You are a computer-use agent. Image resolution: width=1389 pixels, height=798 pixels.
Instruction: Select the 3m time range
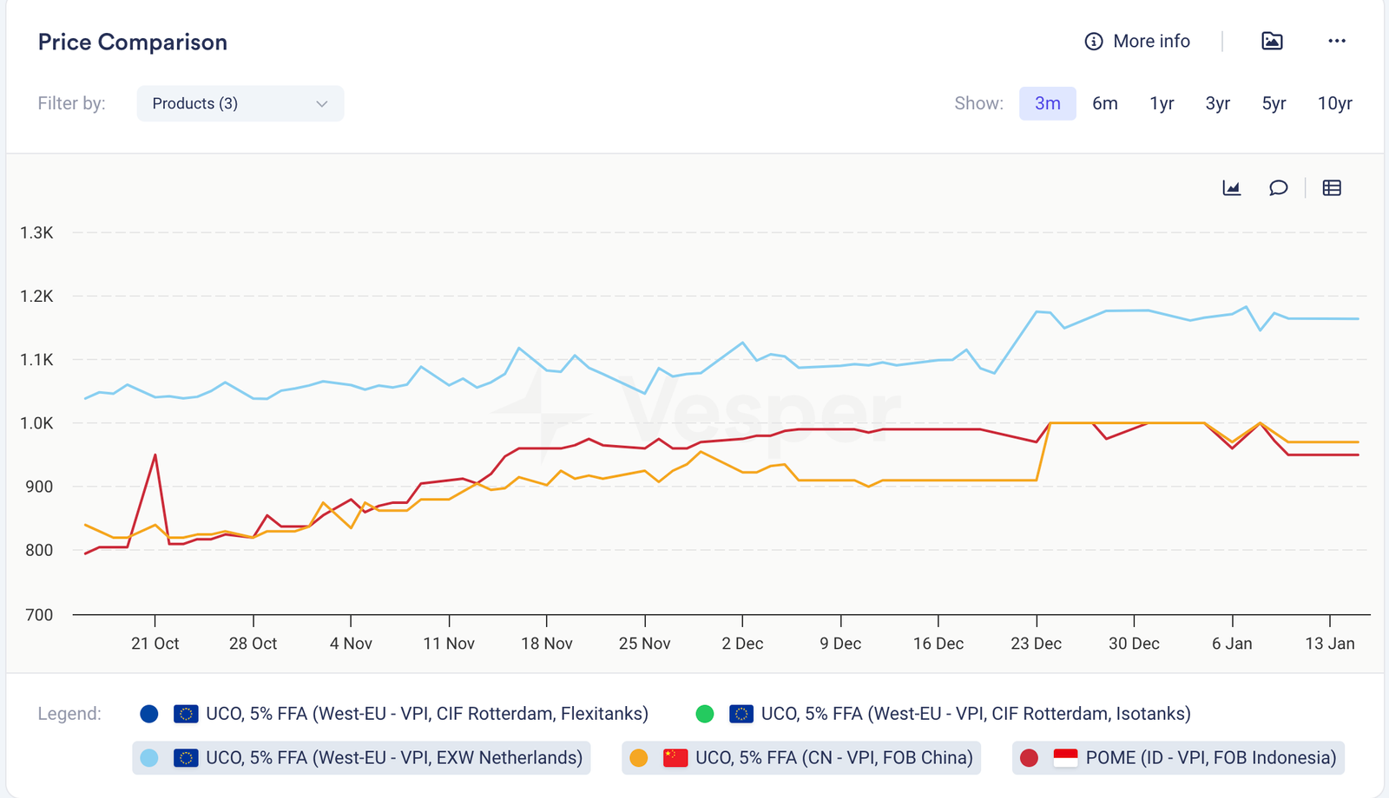(x=1047, y=103)
